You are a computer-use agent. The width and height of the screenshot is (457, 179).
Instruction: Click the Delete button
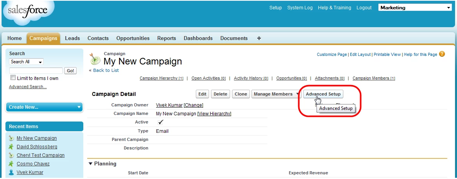[x=220, y=94]
